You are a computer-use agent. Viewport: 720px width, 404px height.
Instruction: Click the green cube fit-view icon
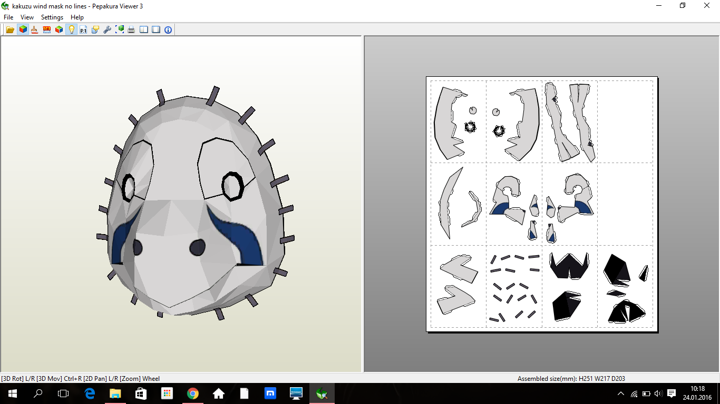[x=120, y=29]
